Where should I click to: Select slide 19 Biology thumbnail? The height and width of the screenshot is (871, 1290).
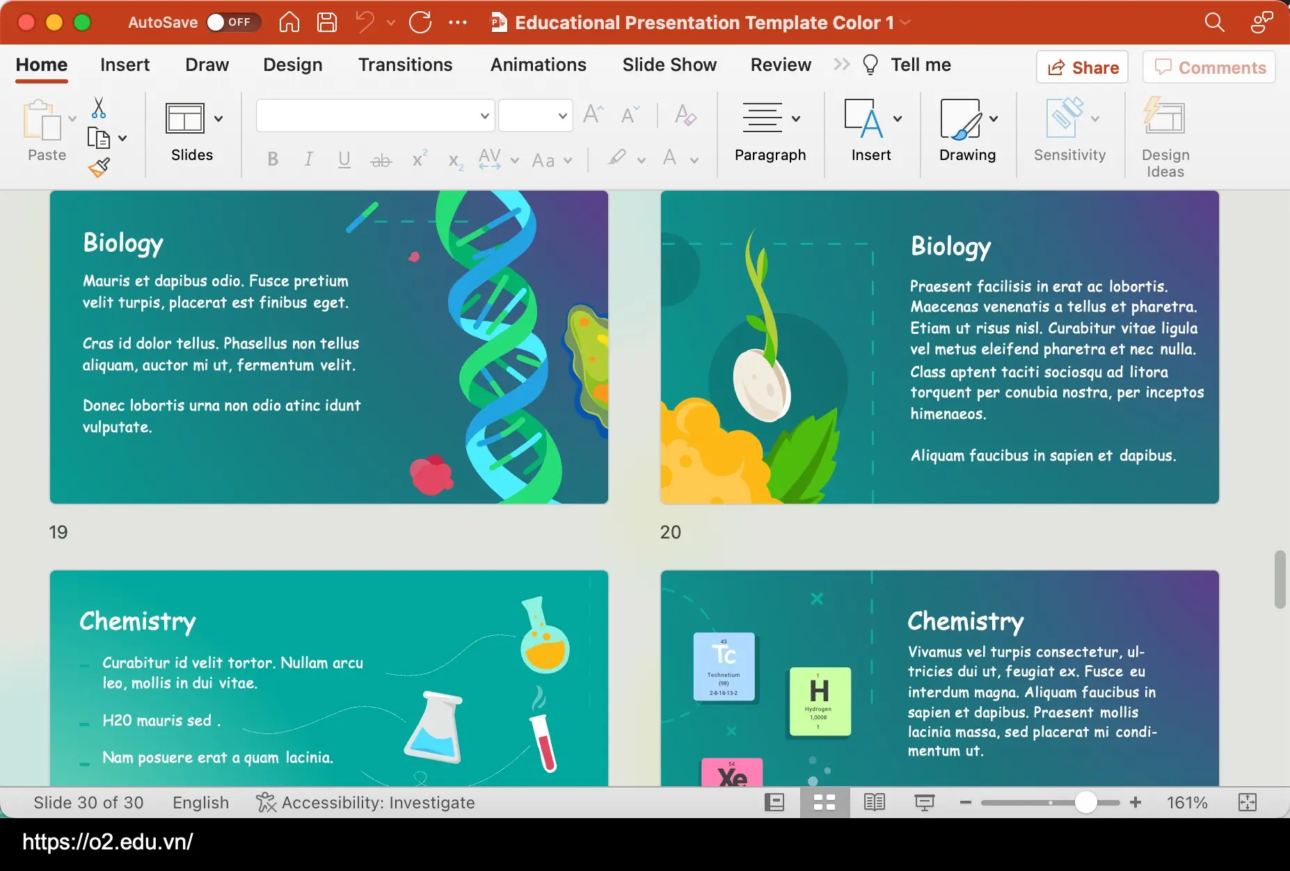(329, 347)
